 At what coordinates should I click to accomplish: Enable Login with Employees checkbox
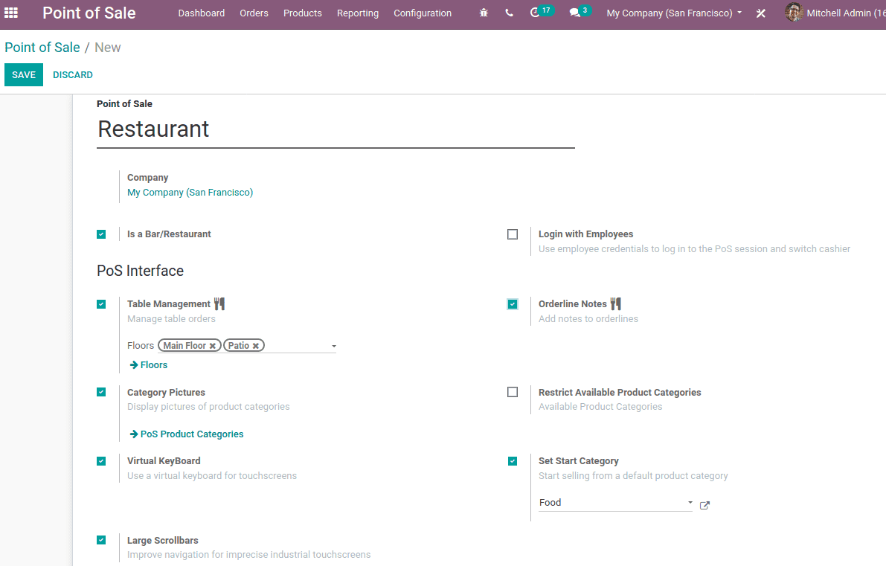[513, 234]
